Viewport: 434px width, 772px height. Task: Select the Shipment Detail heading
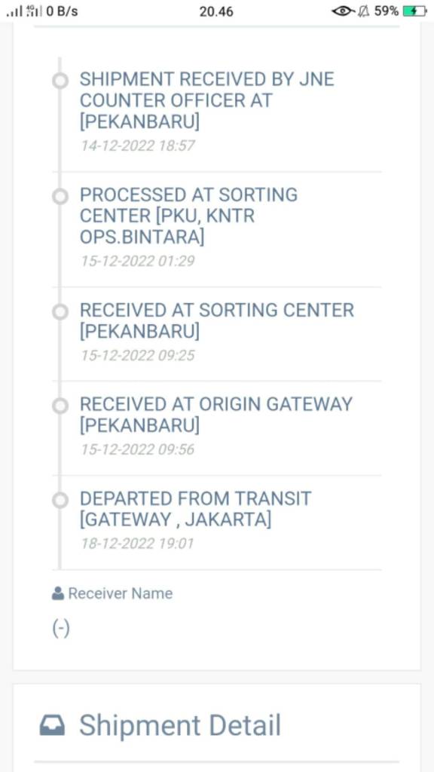tap(179, 725)
